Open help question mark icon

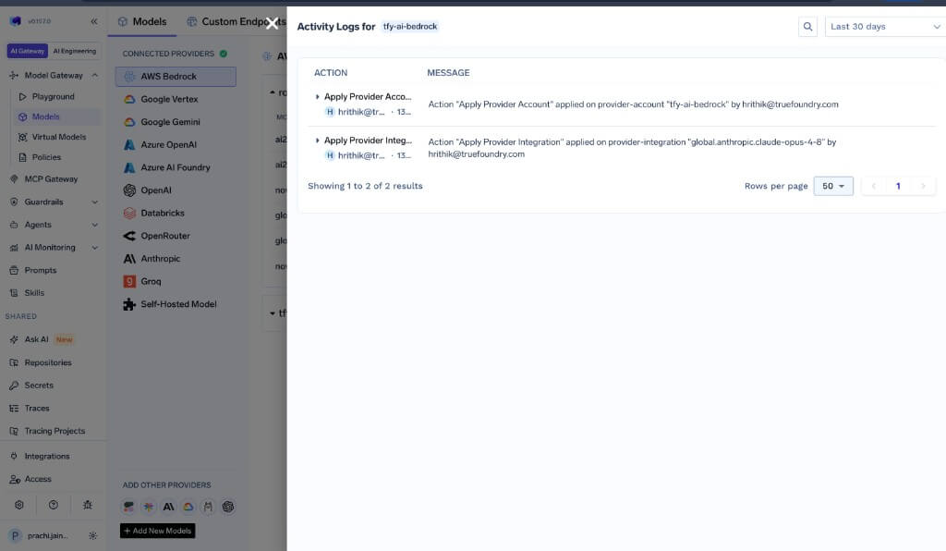[x=53, y=505]
